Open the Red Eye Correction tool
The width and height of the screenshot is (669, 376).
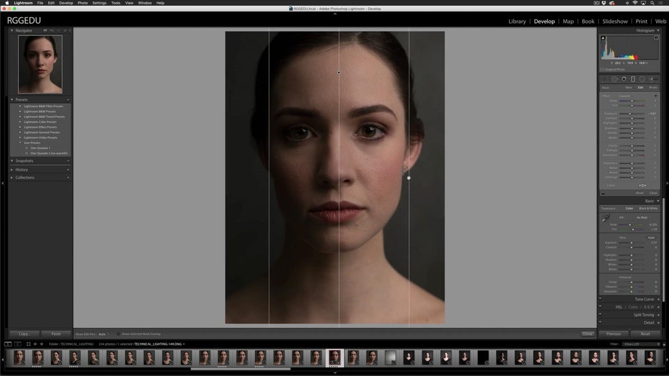point(624,79)
